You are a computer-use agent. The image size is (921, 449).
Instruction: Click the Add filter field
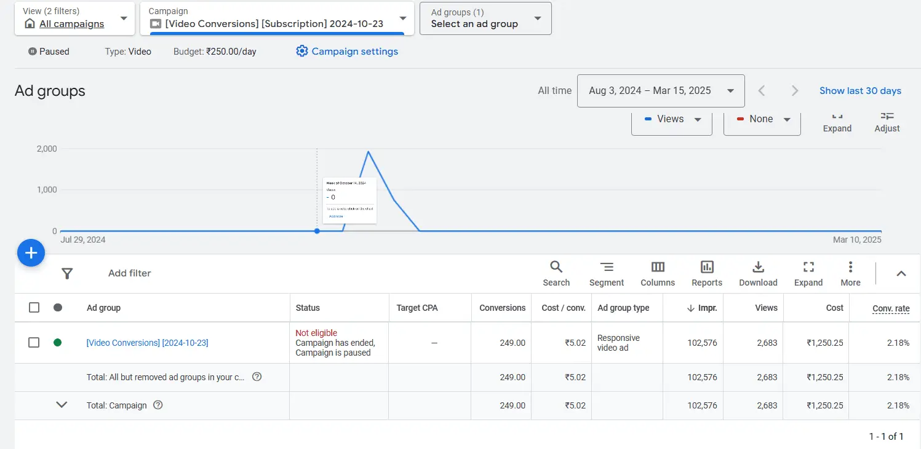pos(130,273)
